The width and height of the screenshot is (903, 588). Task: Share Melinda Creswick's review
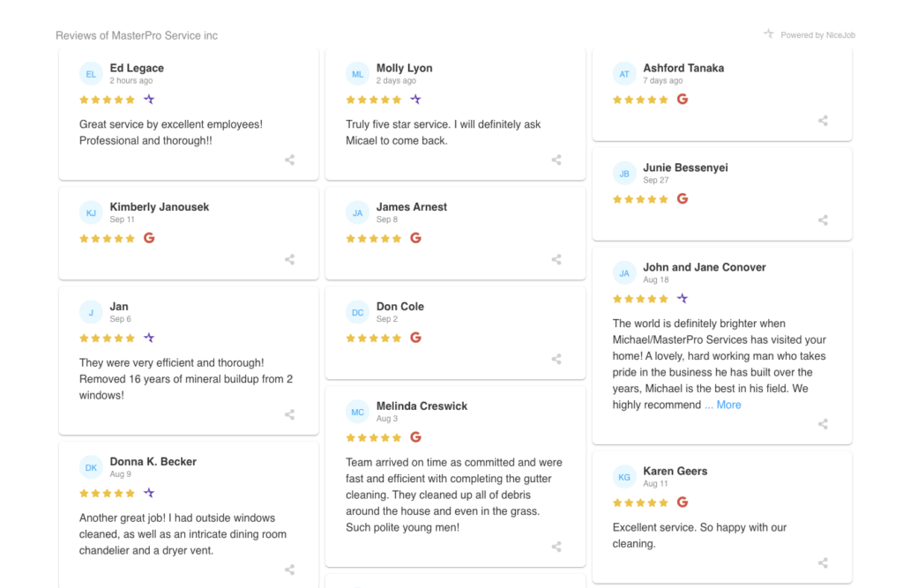click(556, 547)
